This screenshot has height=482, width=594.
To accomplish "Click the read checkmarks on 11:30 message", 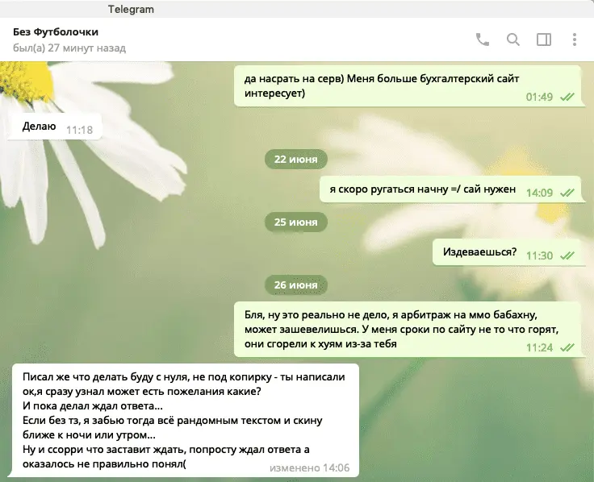I will tap(567, 256).
